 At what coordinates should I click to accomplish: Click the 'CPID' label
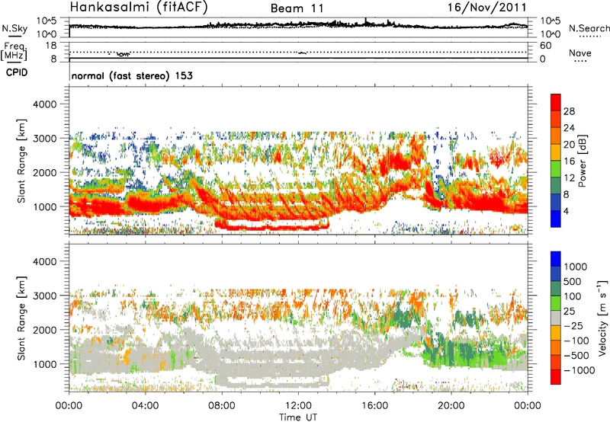17,72
